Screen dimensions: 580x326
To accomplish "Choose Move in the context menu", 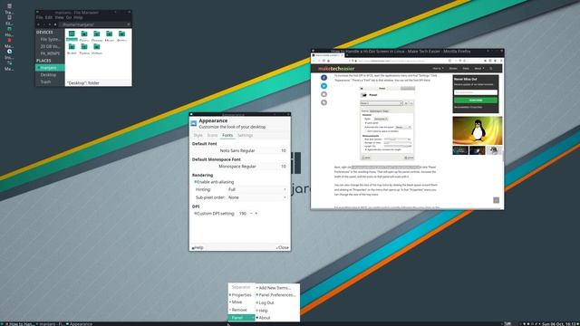I will coord(241,302).
